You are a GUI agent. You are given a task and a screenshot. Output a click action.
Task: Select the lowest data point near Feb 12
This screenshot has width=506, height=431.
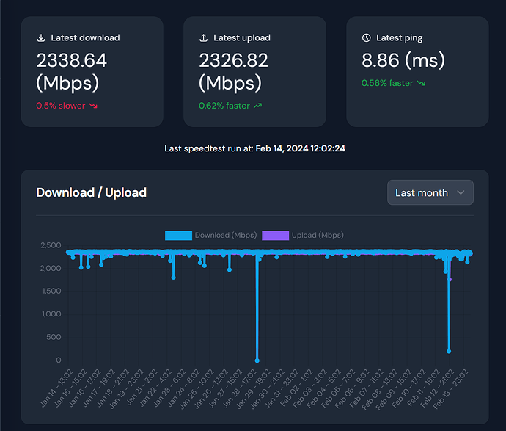pyautogui.click(x=448, y=351)
